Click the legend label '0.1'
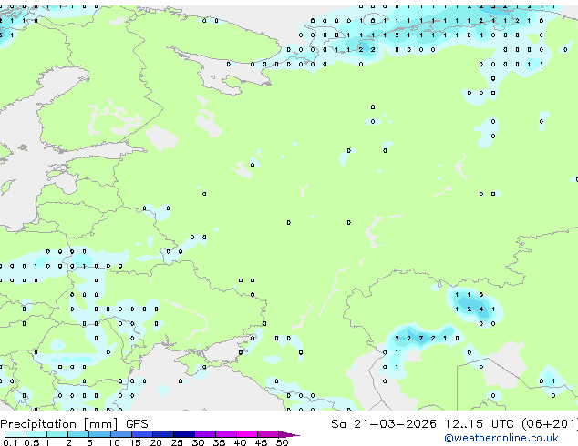The width and height of the screenshot is (578, 446). click(x=10, y=442)
